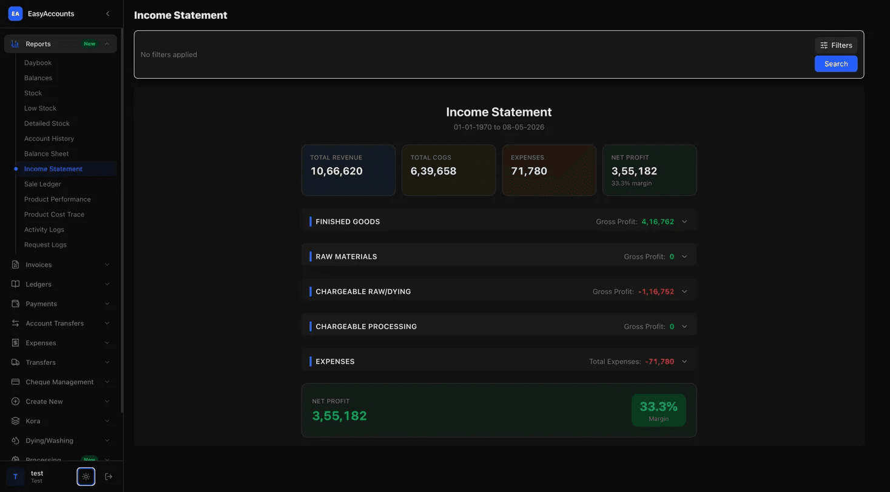890x492 pixels.
Task: Expand the Create New menu chevron
Action: point(107,401)
